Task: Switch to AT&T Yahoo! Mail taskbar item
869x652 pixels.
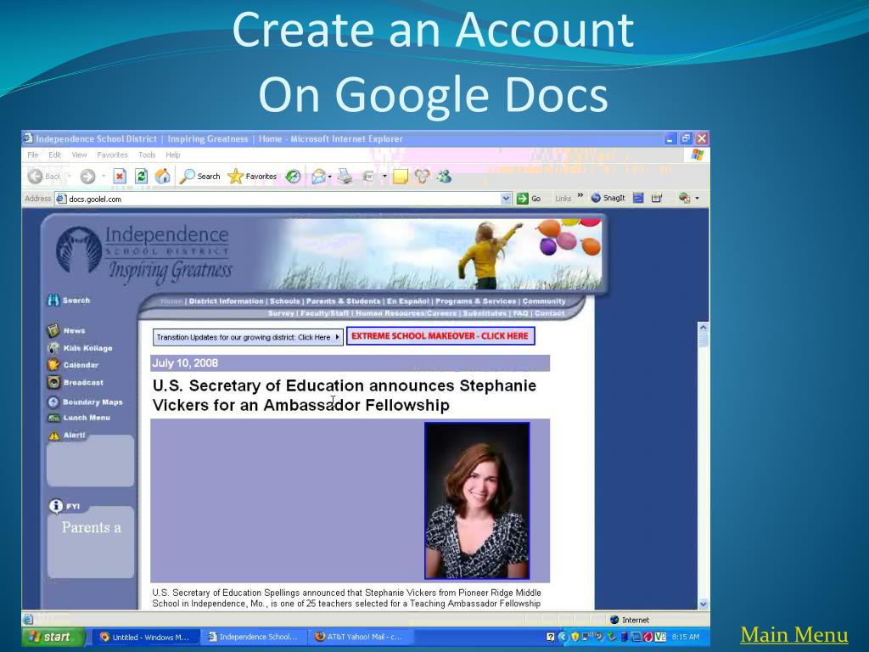Action: [x=360, y=637]
